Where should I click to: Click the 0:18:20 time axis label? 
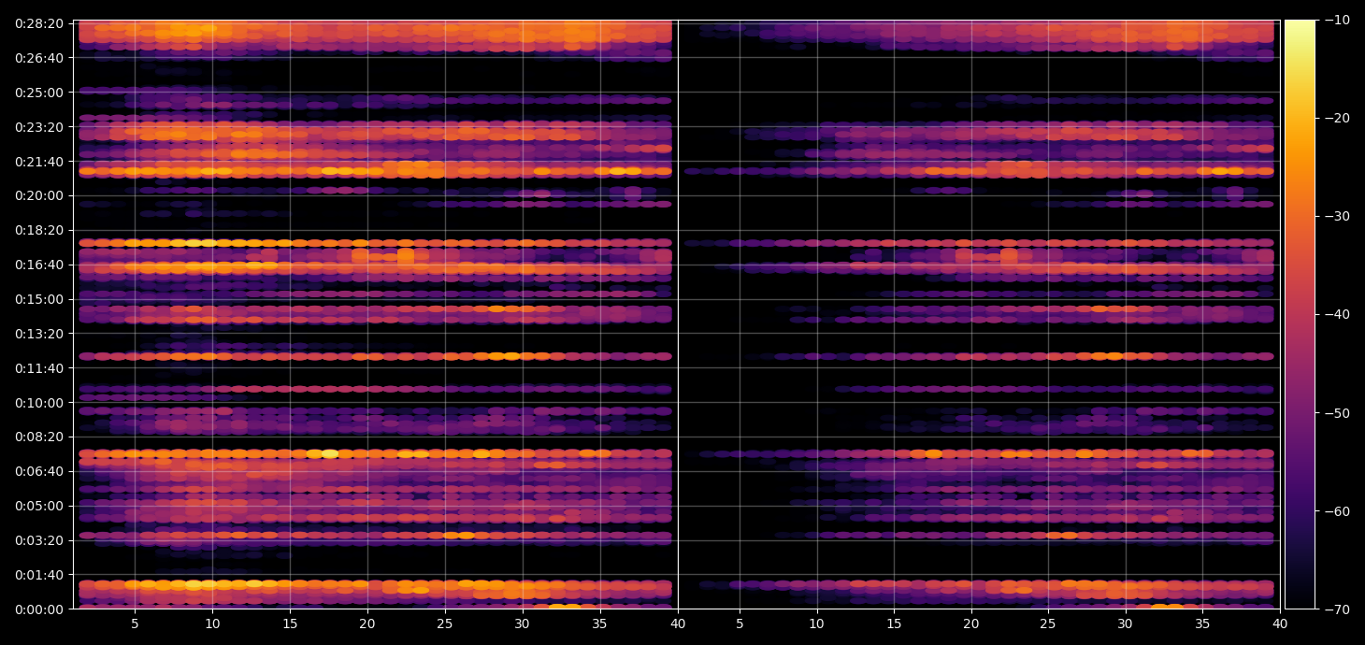pyautogui.click(x=38, y=230)
